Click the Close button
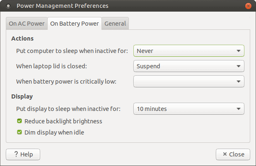Screen dimensions: 256x166 pyautogui.click(x=233, y=154)
